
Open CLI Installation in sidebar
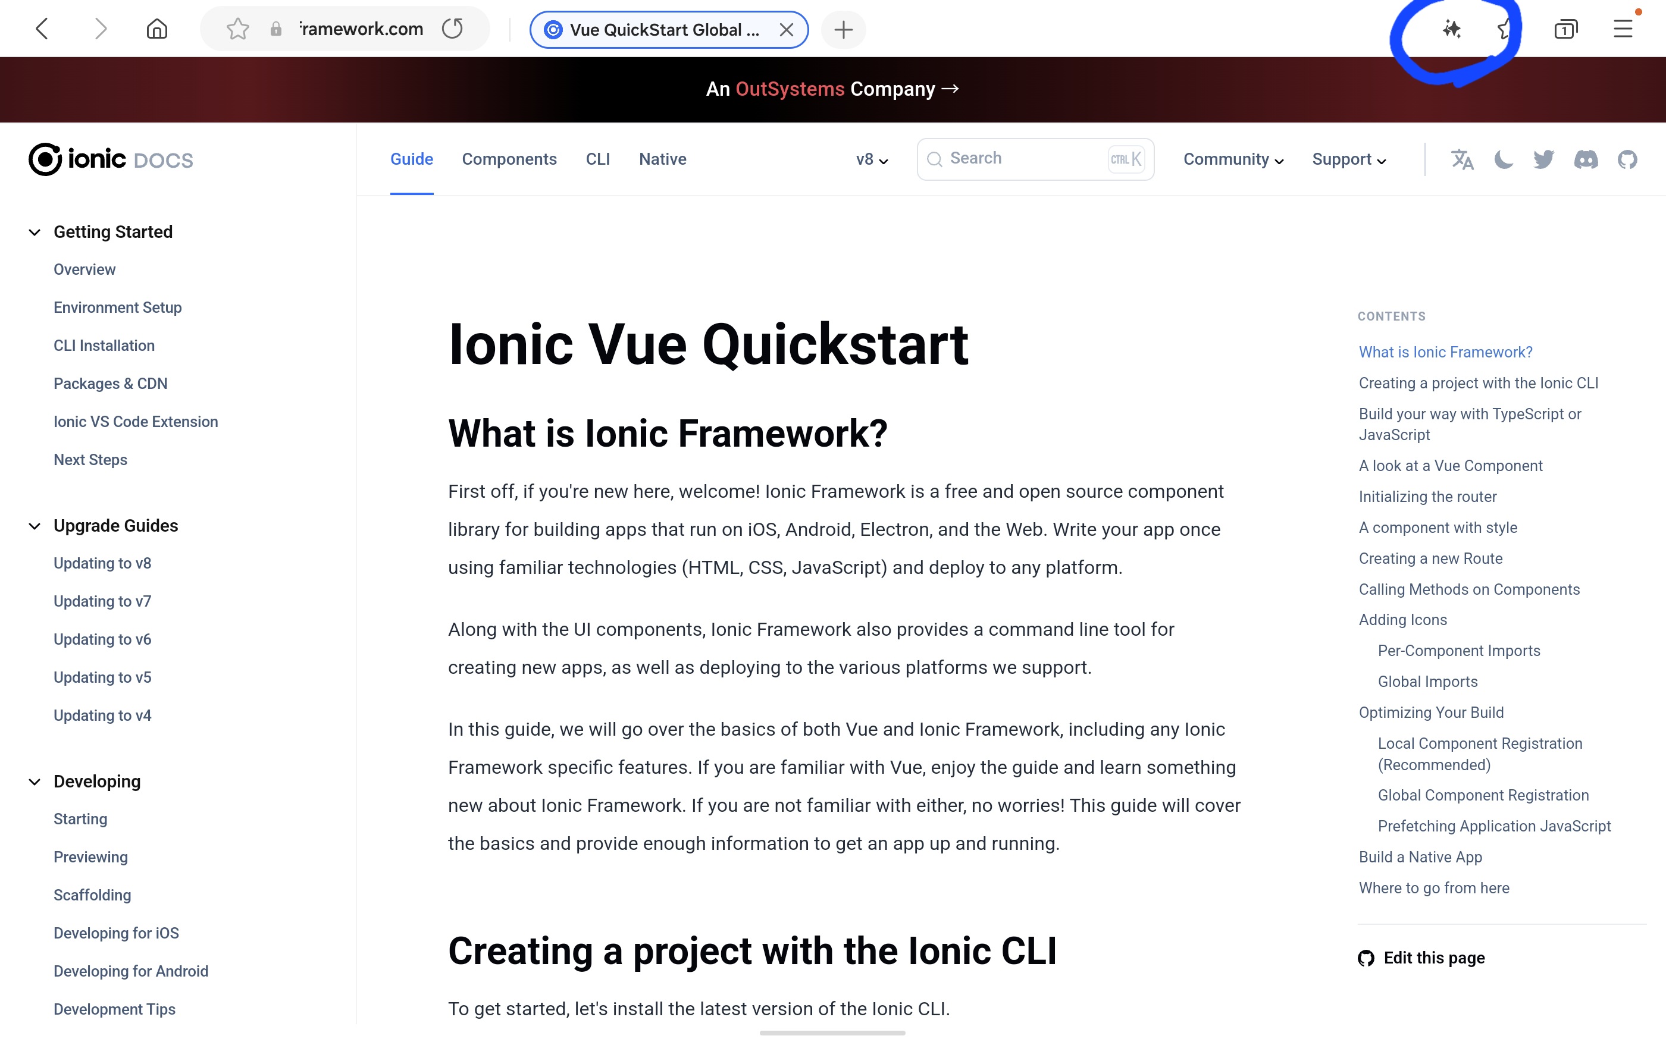click(x=104, y=346)
